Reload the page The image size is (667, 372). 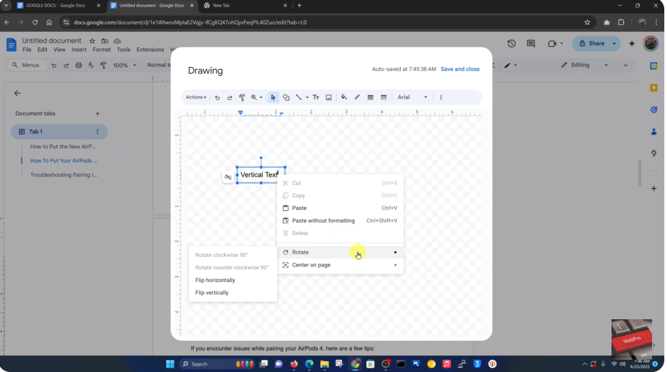35,22
